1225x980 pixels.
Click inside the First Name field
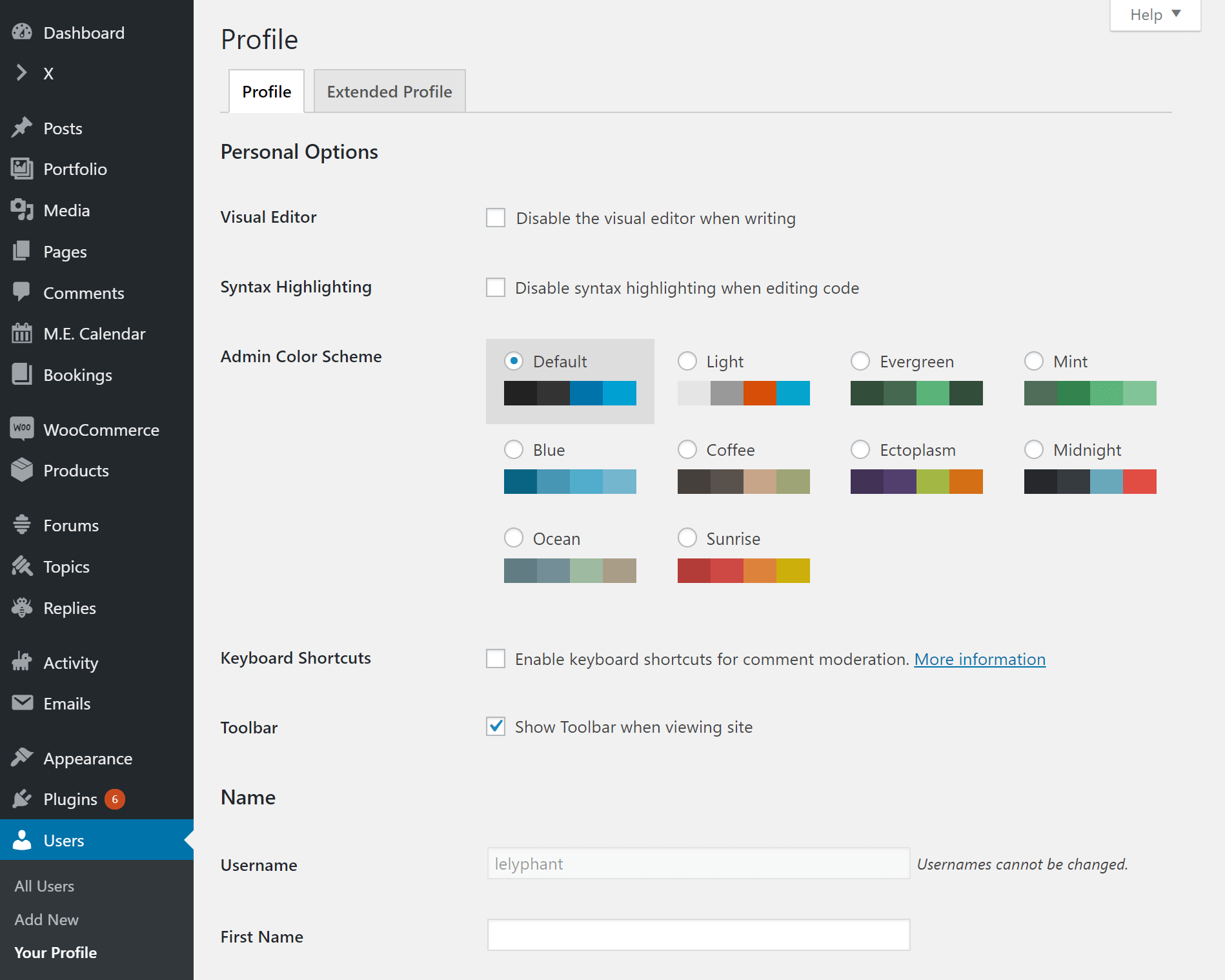point(698,935)
